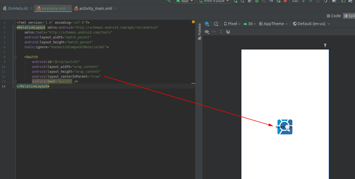This screenshot has height=179, width=355.
Task: Click the <?xml version declaration line
Action: 53,23
